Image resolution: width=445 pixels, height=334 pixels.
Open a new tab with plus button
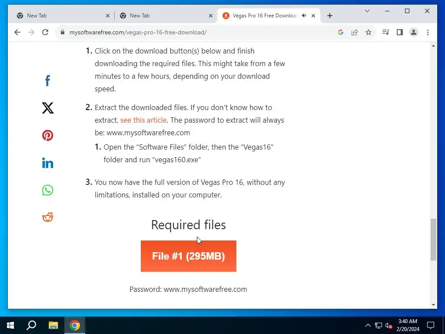pyautogui.click(x=329, y=16)
